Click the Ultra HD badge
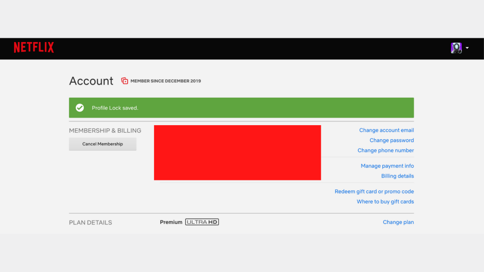 tap(202, 222)
